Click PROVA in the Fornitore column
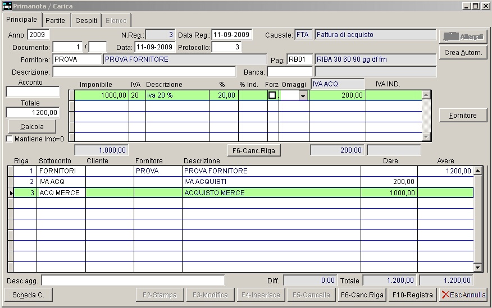 (158, 171)
